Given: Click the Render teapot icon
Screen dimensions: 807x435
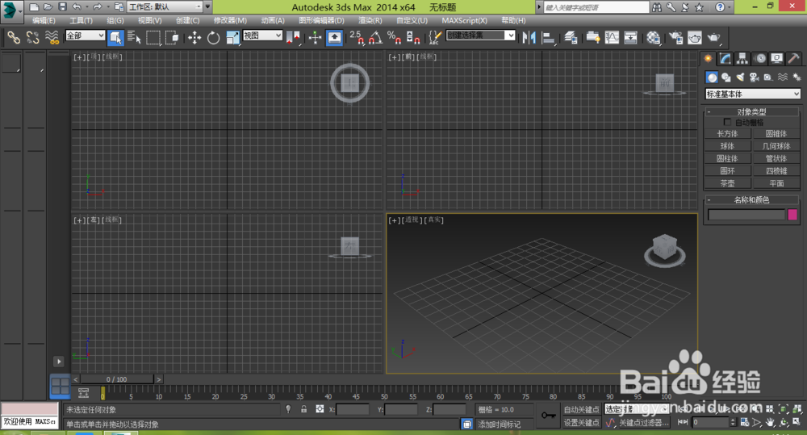Looking at the screenshot, I should click(x=713, y=37).
